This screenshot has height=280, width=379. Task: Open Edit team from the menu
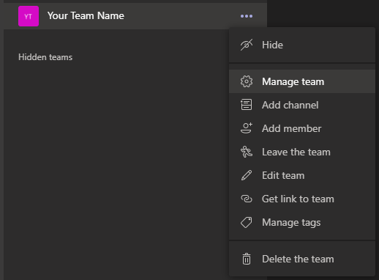coord(302,175)
